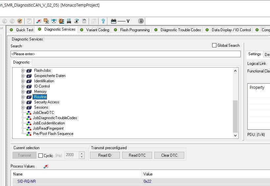Click the document report toolbar icon
Viewport: 270px width, 186px height.
pyautogui.click(x=84, y=21)
